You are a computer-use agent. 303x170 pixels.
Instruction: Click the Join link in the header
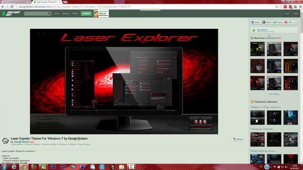287,14
